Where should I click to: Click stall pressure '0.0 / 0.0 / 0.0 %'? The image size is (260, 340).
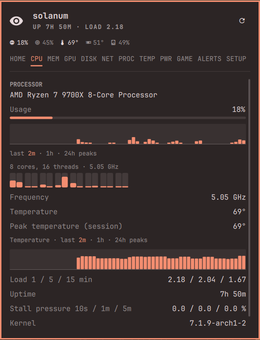point(209,309)
